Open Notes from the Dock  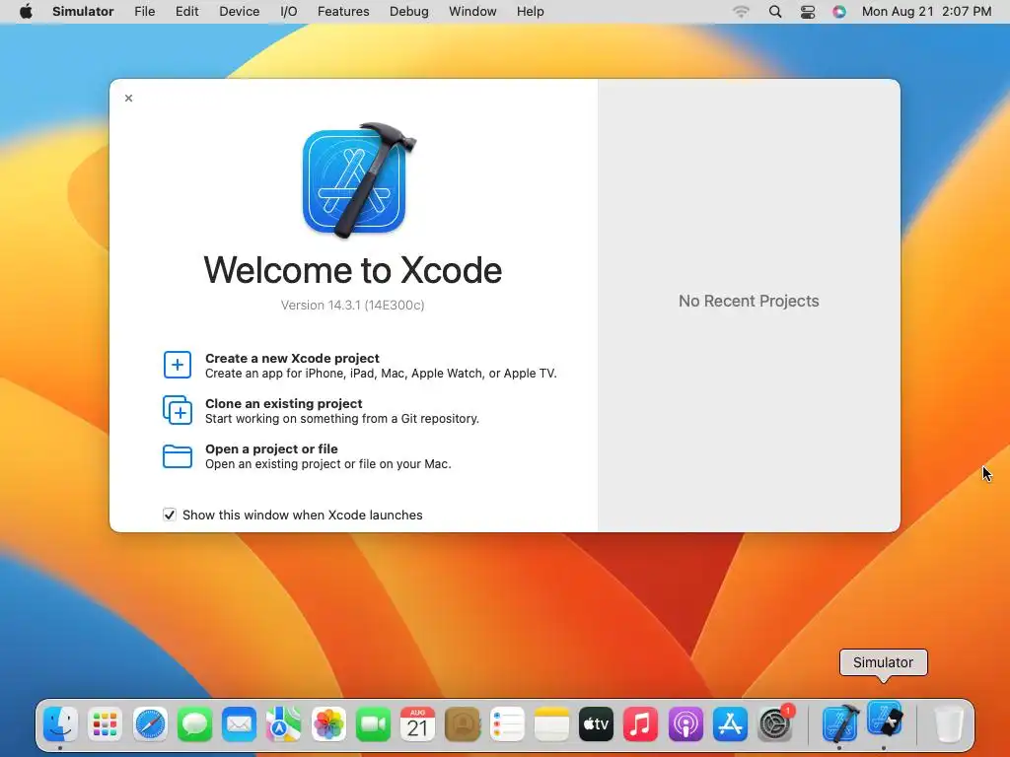point(551,724)
